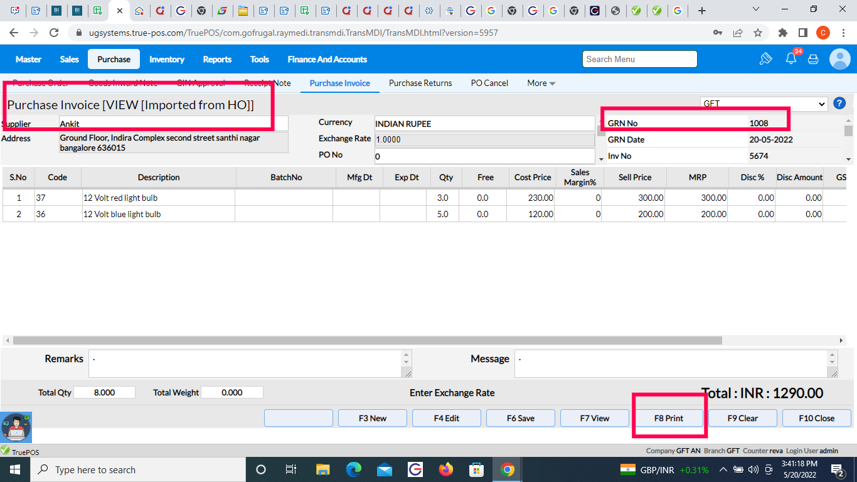Click in the Search Menu field

[639, 59]
